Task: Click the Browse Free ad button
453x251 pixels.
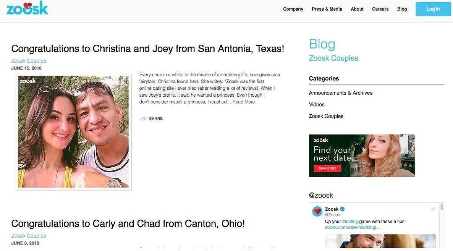Action: tap(327, 168)
